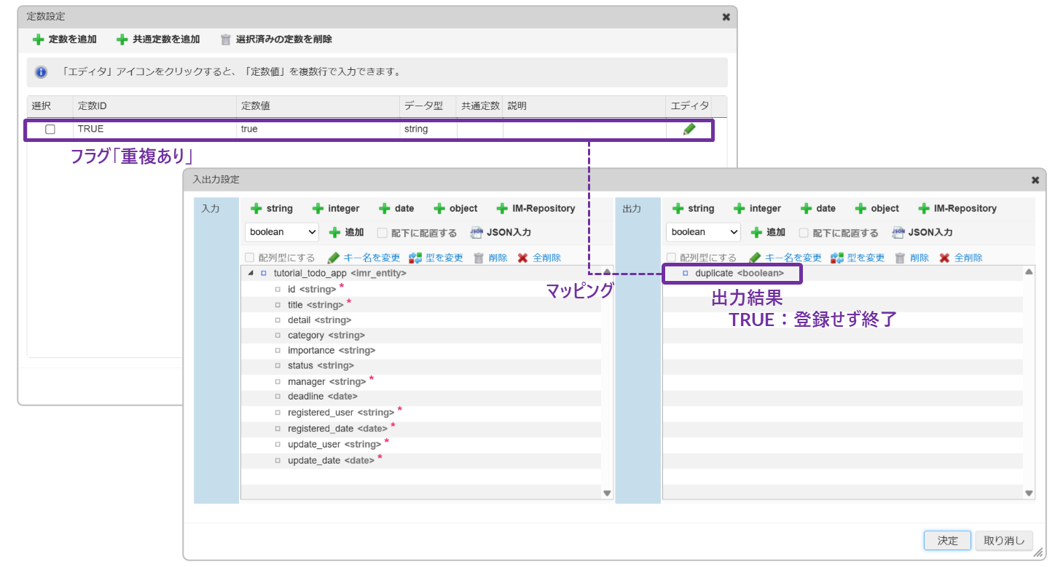Screen dimensions: 1063x567
Task: Collapse the tutorial_todo_app tree node
Action: (x=251, y=274)
